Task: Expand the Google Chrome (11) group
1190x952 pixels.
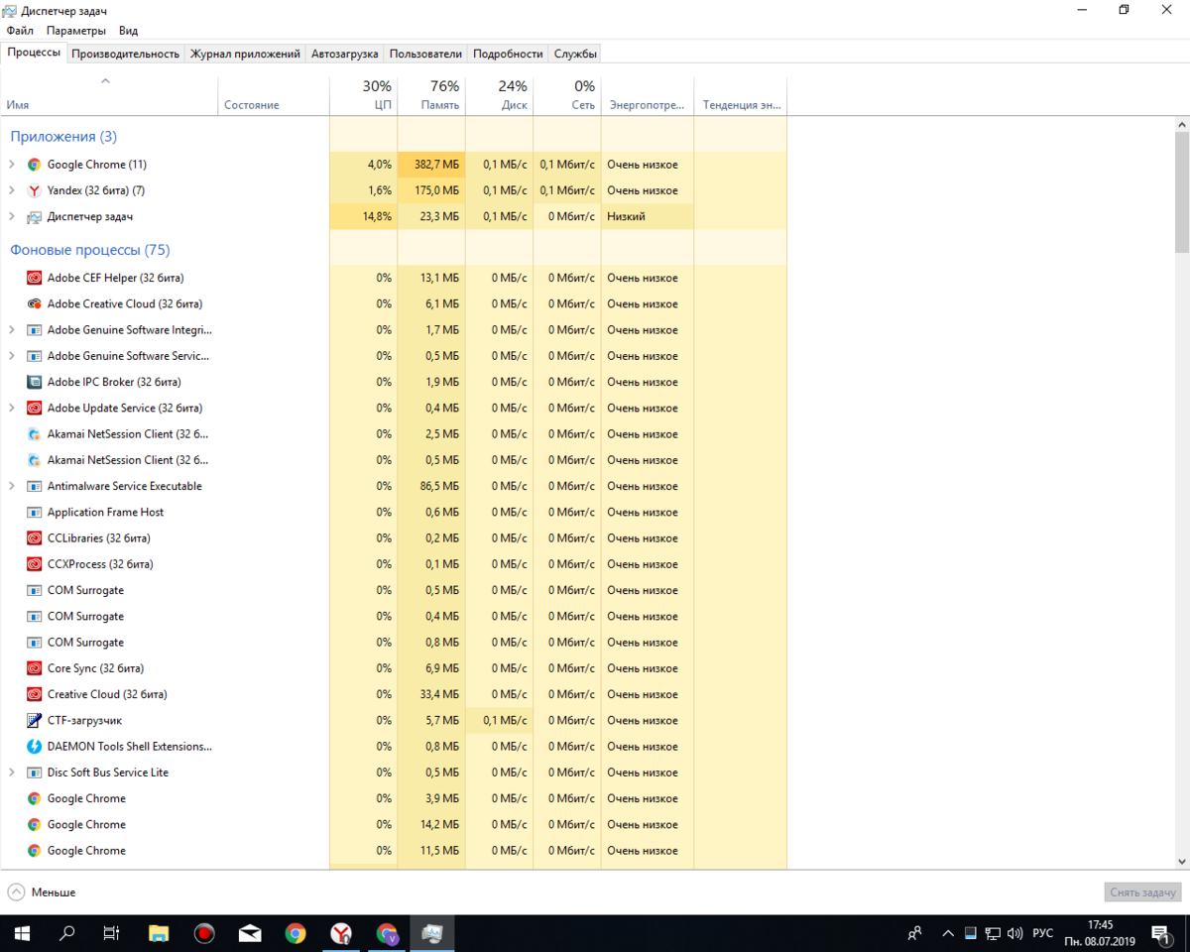Action: [x=12, y=165]
